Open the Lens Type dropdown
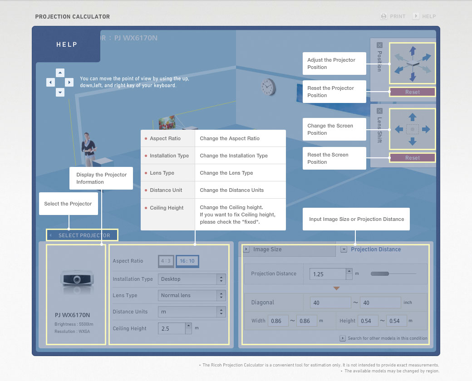472x381 pixels. click(x=192, y=296)
